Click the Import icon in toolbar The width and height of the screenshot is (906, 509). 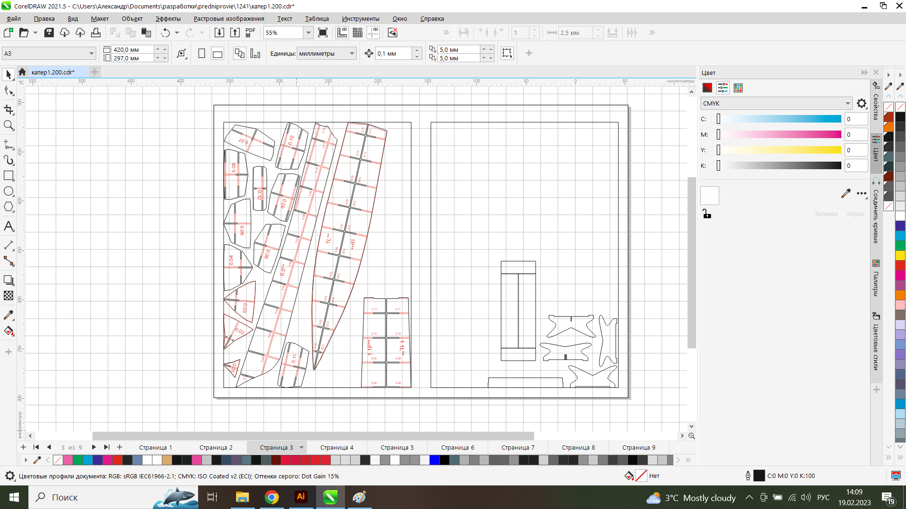tap(219, 33)
